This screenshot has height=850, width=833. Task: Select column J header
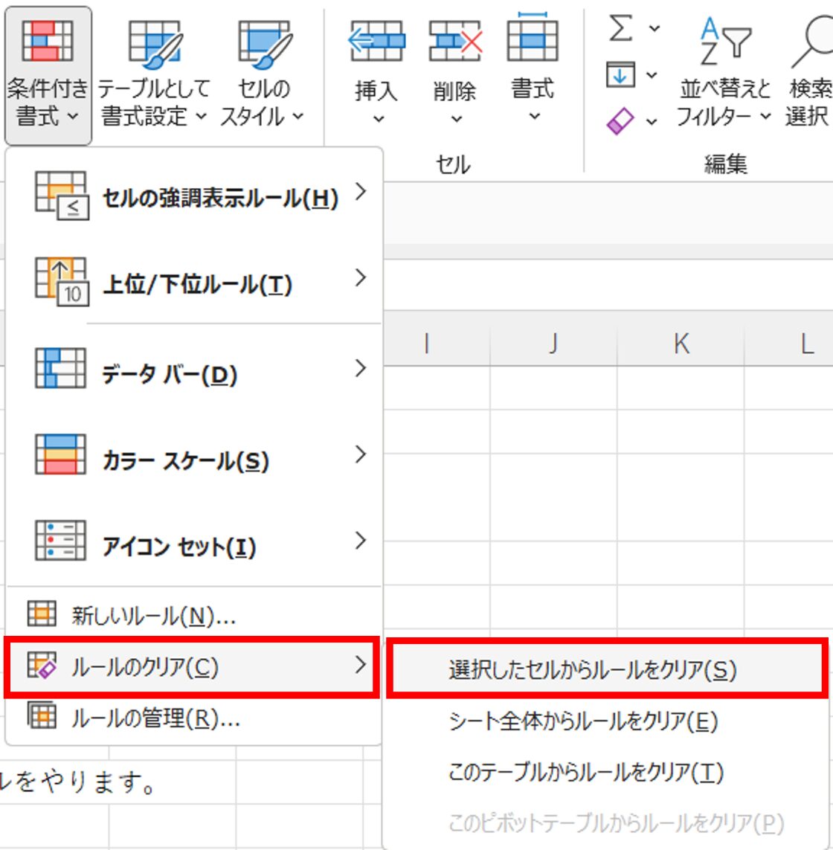(x=553, y=343)
